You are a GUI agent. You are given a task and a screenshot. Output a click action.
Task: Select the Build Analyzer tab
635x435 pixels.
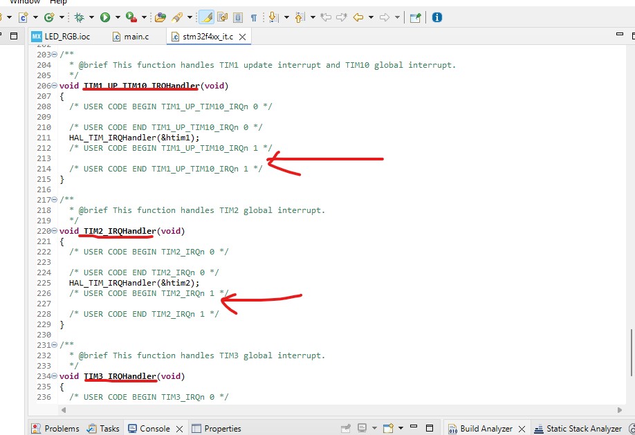480,429
